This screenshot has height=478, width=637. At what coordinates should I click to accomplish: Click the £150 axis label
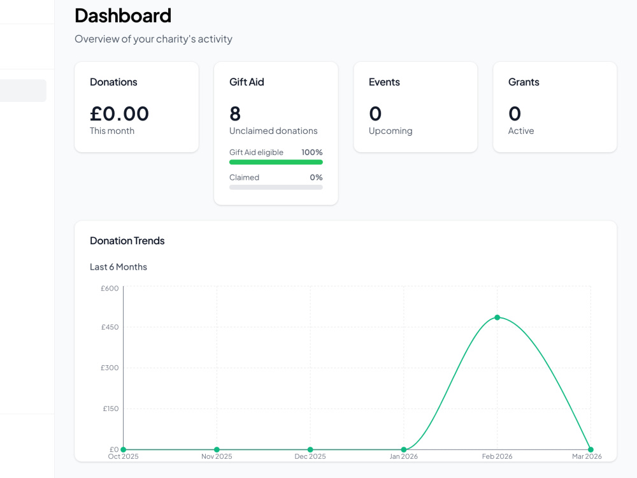pos(110,409)
